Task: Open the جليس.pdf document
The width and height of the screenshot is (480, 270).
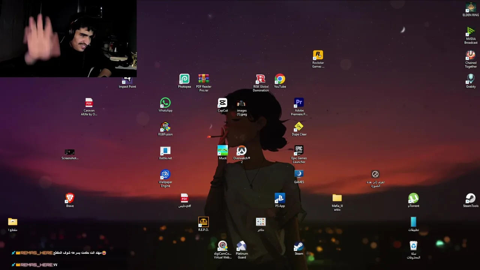Action: tap(184, 200)
